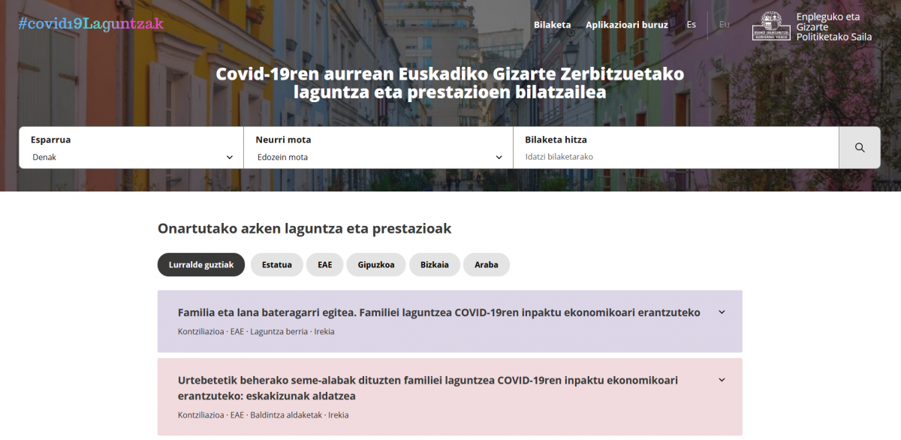Screen dimensions: 901x440
Task: Click the Enpleguko eta Gizarte Politiketako Saila text
Action: click(x=833, y=26)
